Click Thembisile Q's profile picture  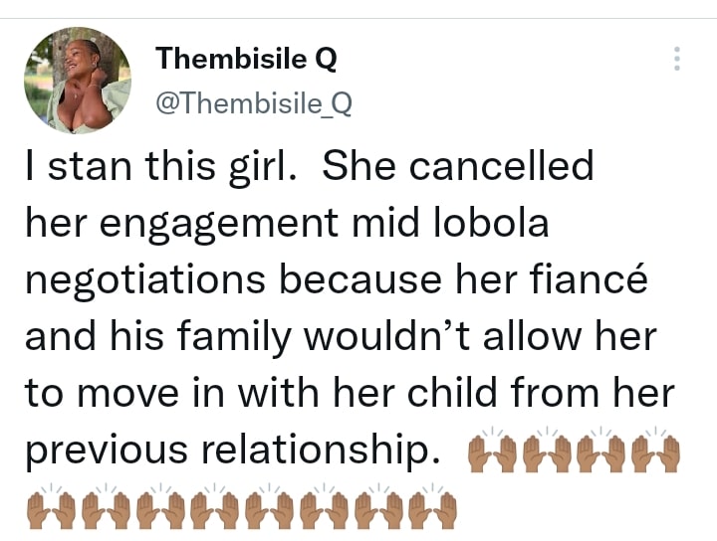coord(77,80)
